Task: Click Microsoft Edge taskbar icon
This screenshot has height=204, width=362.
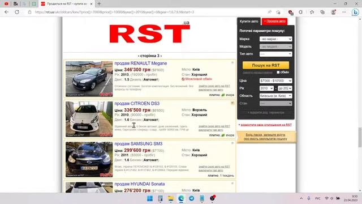Action: [181, 198]
